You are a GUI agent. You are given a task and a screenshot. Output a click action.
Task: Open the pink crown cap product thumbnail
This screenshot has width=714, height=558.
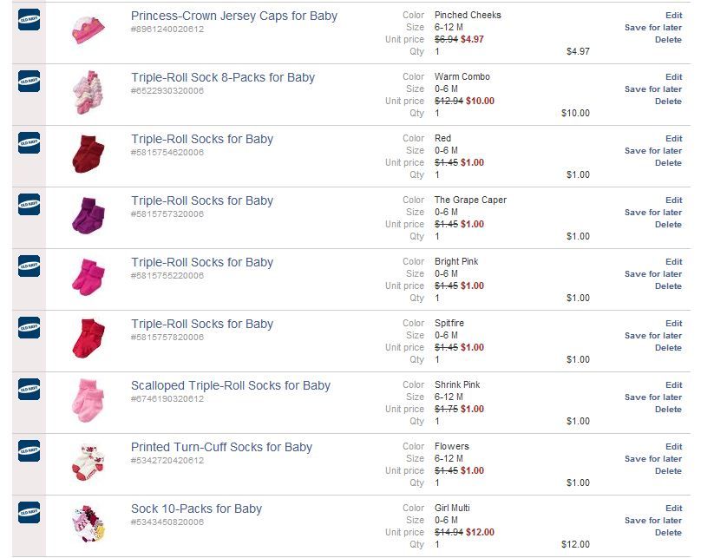point(88,30)
